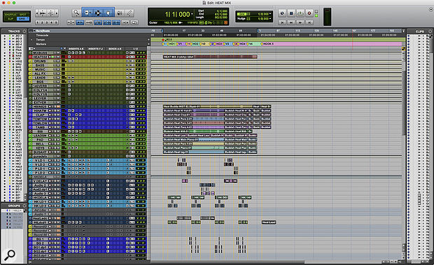Viewport: 434px width, 265px height.
Task: Select the MUSIC track name
Action: (x=40, y=69)
